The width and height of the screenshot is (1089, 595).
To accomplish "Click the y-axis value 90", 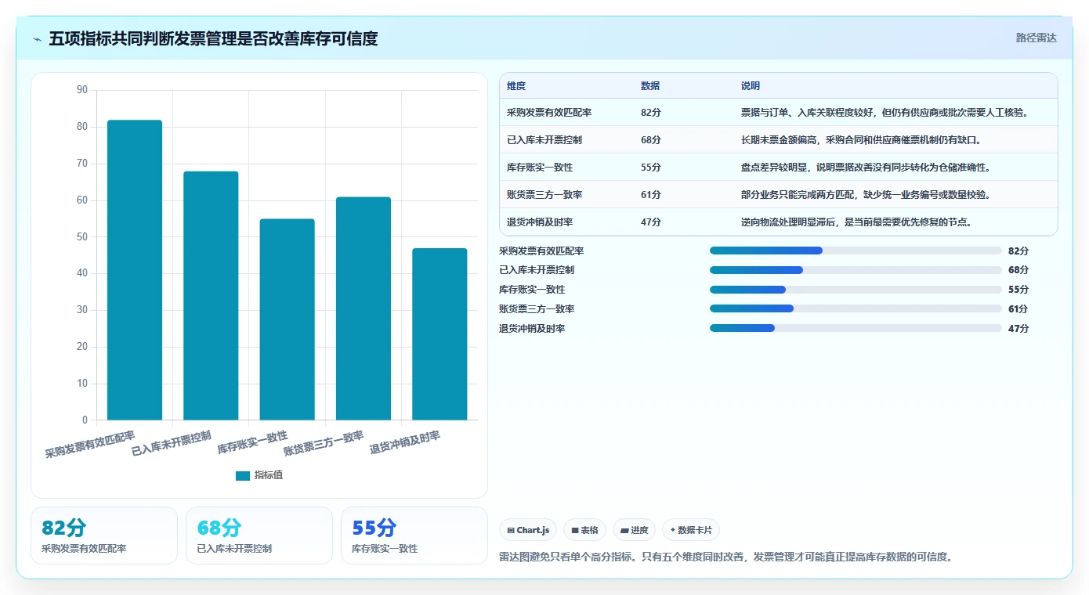I will pyautogui.click(x=82, y=90).
